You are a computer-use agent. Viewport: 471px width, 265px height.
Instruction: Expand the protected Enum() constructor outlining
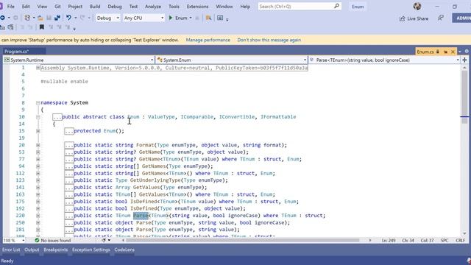(38, 131)
